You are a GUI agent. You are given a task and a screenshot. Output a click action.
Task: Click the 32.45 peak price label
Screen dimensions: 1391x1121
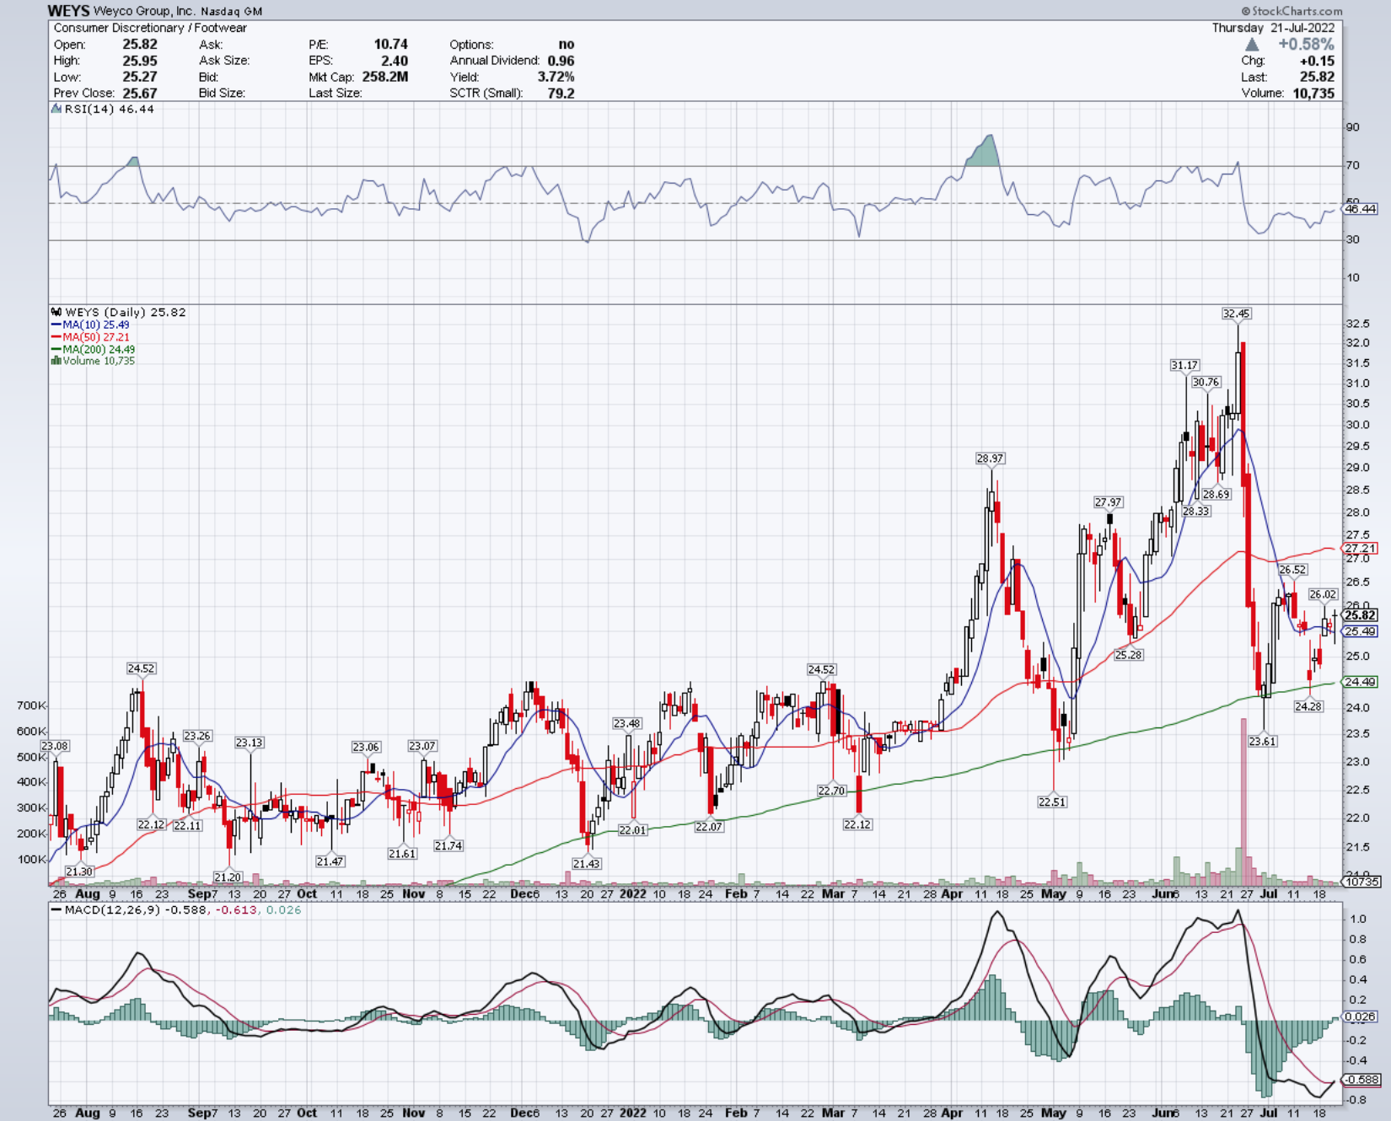coord(1237,314)
